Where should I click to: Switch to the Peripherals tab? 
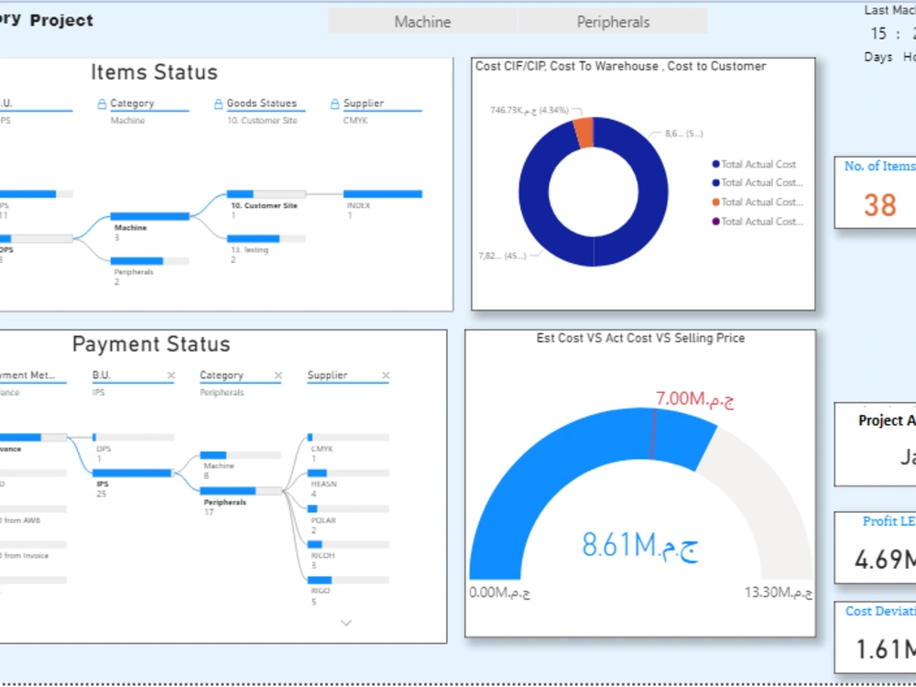[x=613, y=22]
